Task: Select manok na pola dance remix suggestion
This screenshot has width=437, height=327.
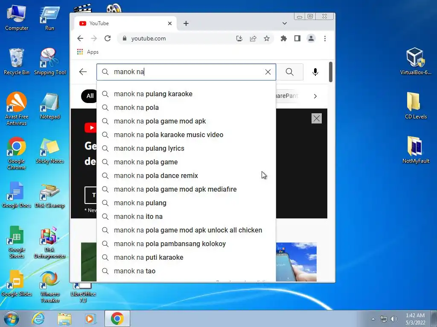Action: point(186,176)
